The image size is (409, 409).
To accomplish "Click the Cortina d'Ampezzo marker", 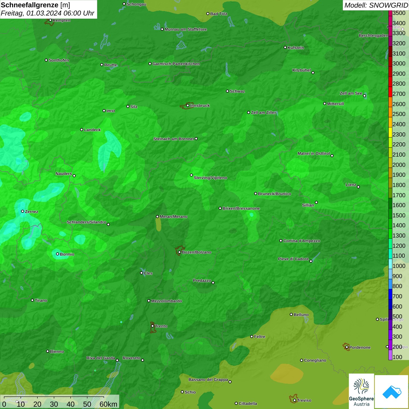I will [281, 241].
